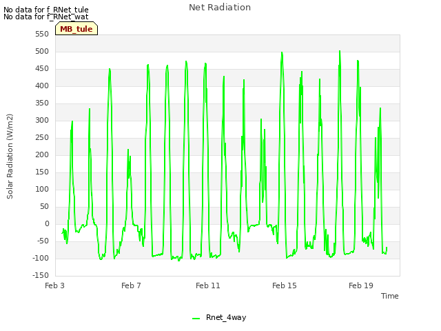Click the 200 y-axis tick label
The image size is (441, 331).
pos(42,154)
